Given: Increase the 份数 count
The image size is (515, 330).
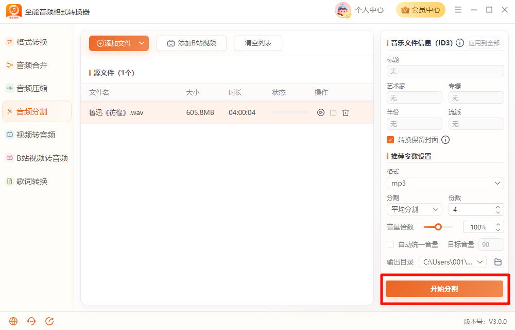Looking at the screenshot, I should point(498,207).
